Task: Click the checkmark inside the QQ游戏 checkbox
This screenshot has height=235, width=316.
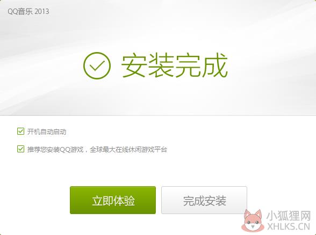Action: [21, 149]
